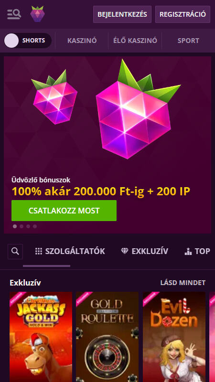This screenshot has width=215, height=382.
Task: Select the Szolgáltatók providers tab
Action: [70, 251]
